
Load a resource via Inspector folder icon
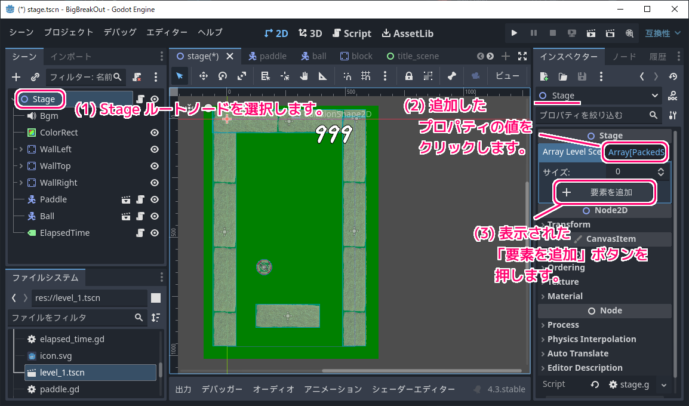(x=563, y=76)
